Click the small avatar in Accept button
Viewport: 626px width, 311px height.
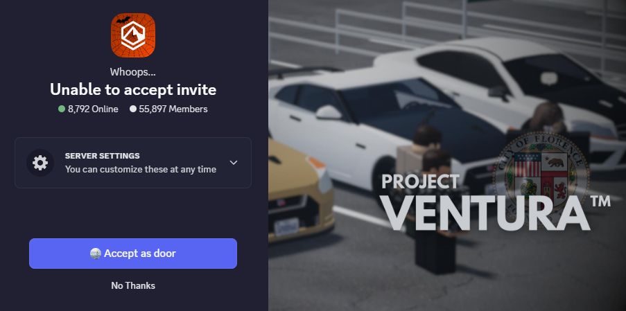pyautogui.click(x=96, y=254)
